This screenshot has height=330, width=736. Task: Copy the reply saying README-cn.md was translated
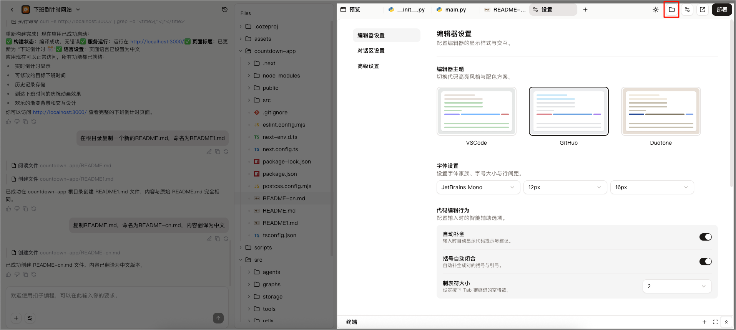(25, 274)
